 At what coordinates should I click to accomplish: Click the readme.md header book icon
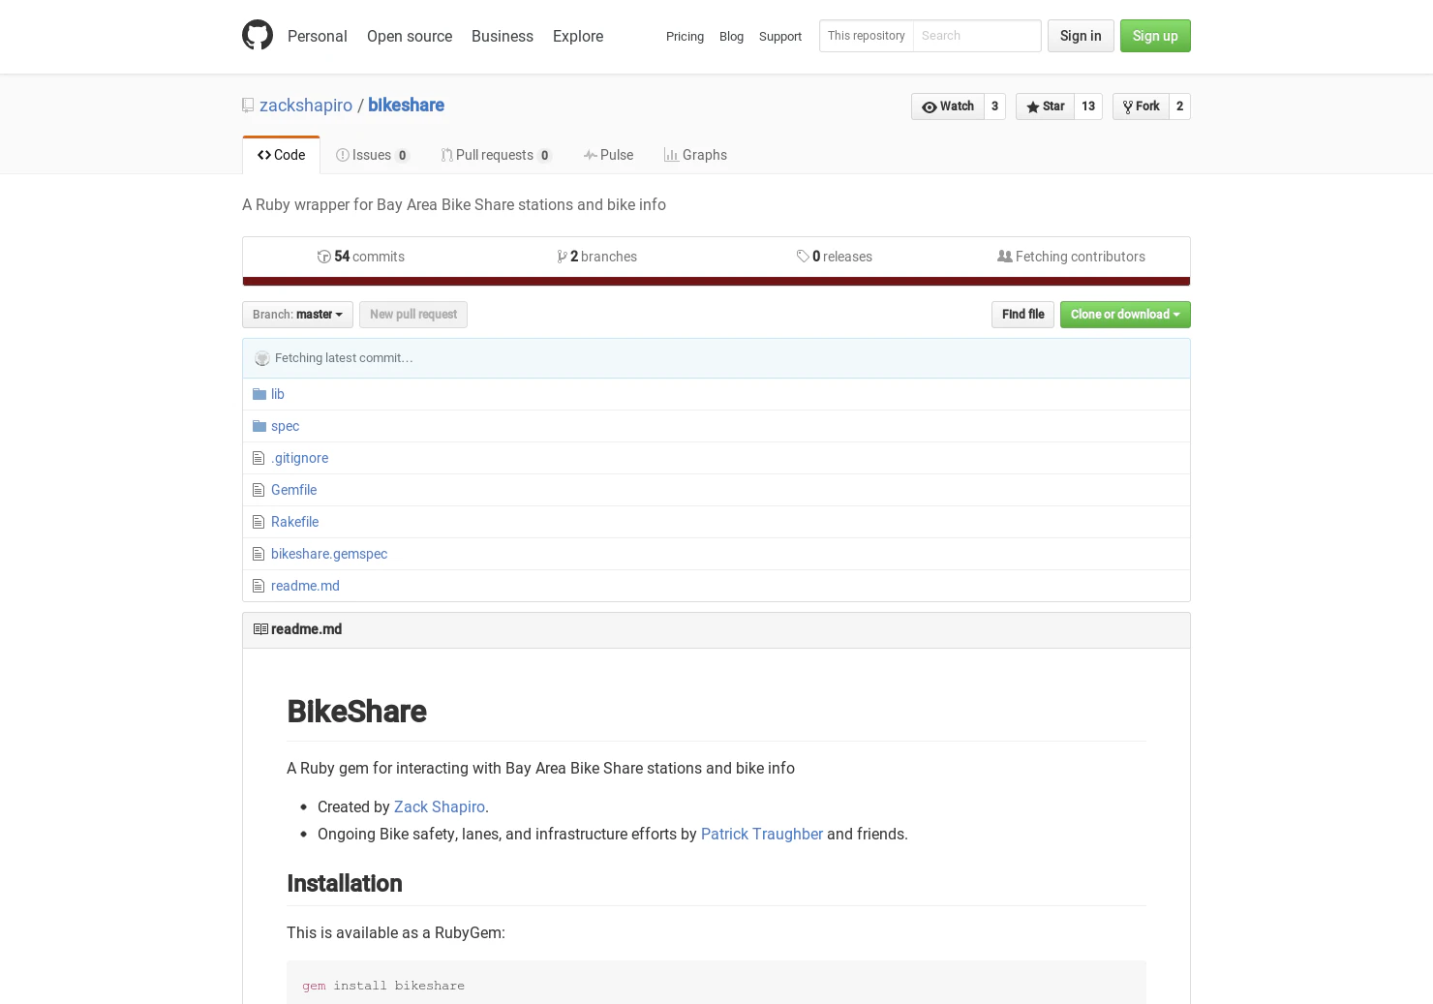point(260,629)
